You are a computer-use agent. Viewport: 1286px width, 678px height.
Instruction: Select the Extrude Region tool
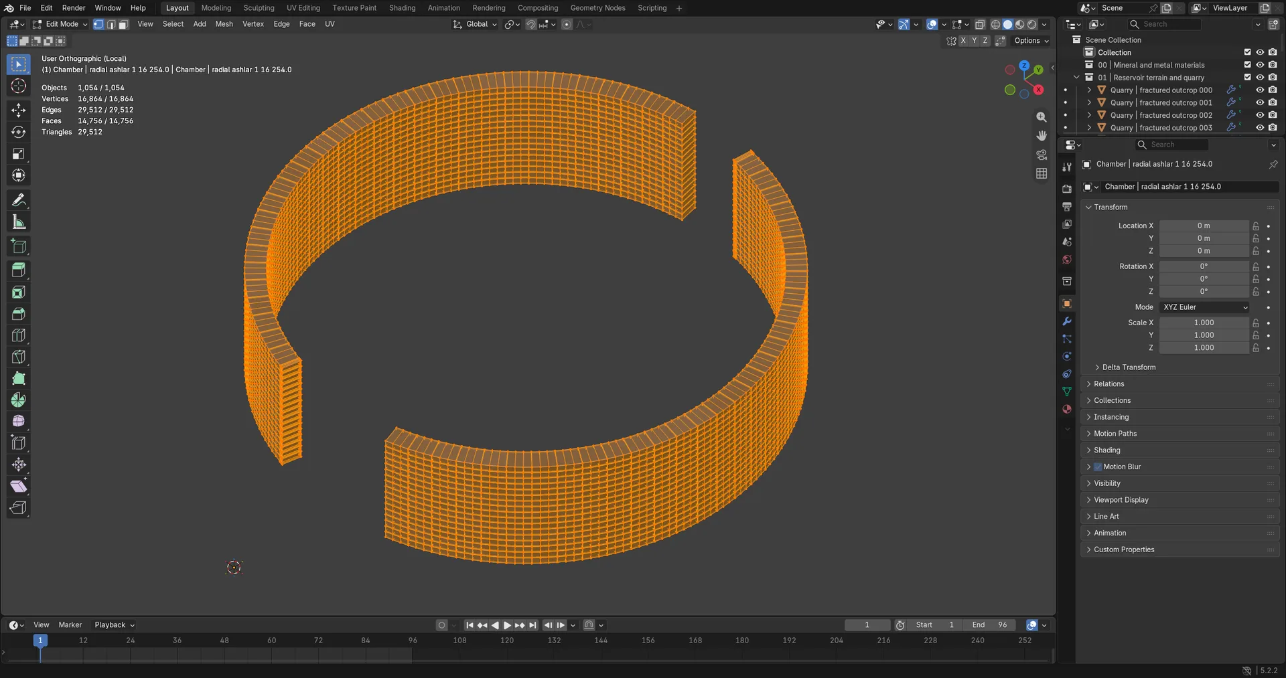(x=19, y=270)
